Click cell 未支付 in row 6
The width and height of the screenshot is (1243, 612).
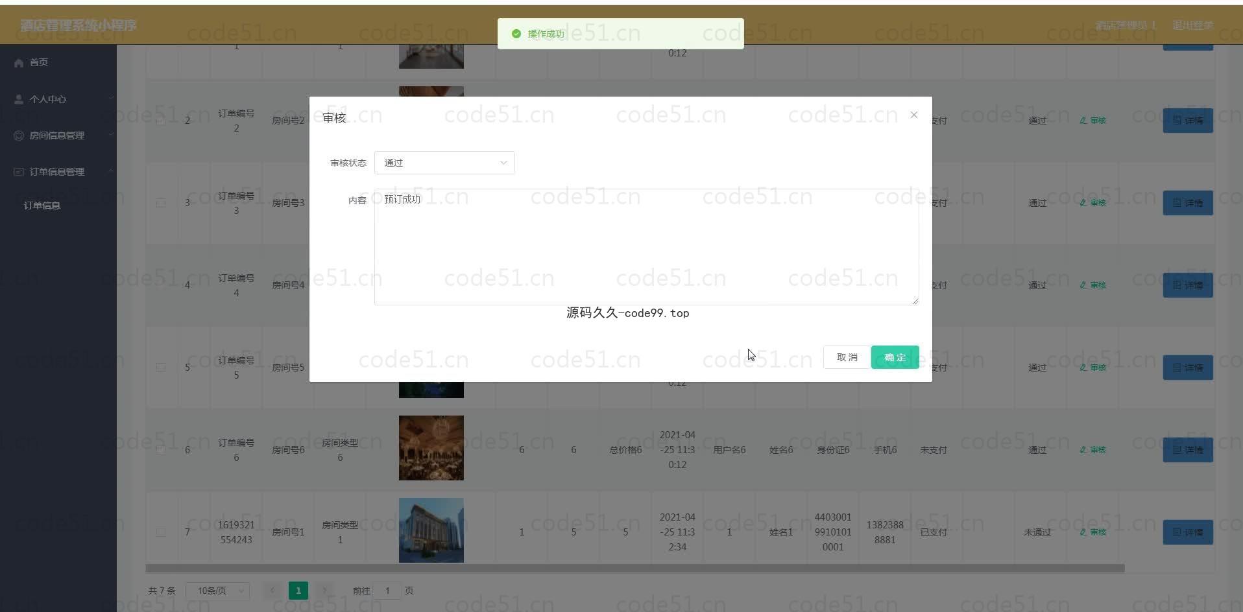[x=934, y=450]
